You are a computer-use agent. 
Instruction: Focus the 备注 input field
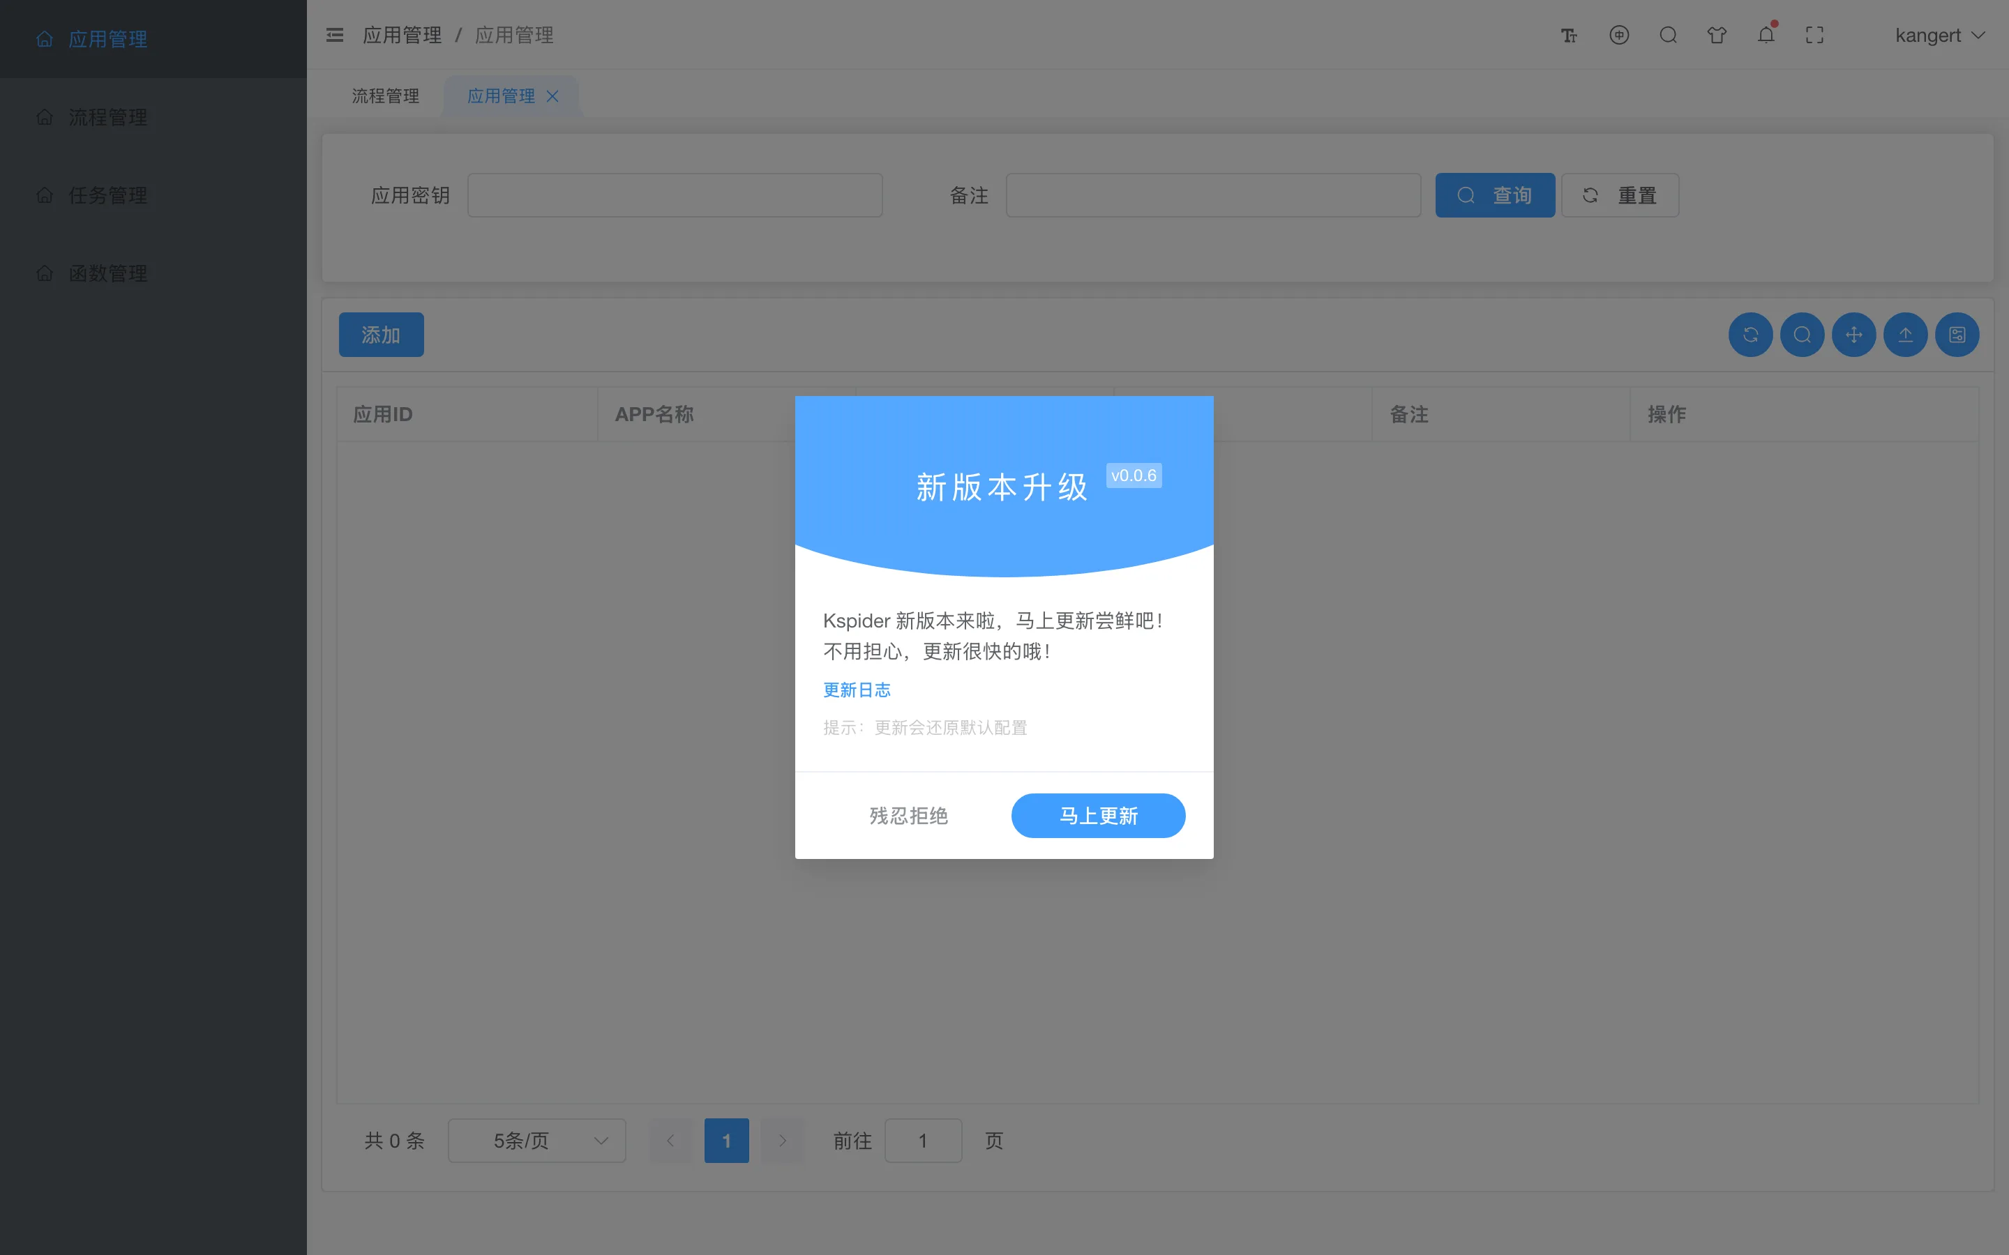click(x=1213, y=195)
